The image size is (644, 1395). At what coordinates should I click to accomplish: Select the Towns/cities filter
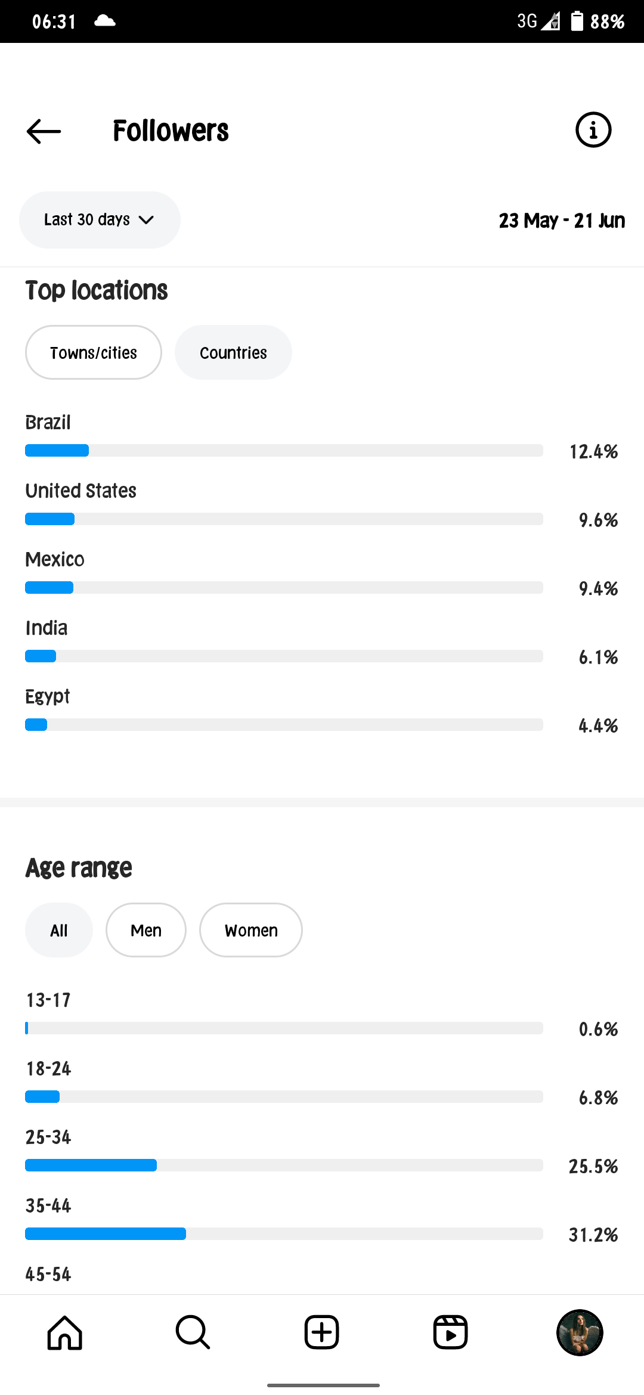(94, 352)
